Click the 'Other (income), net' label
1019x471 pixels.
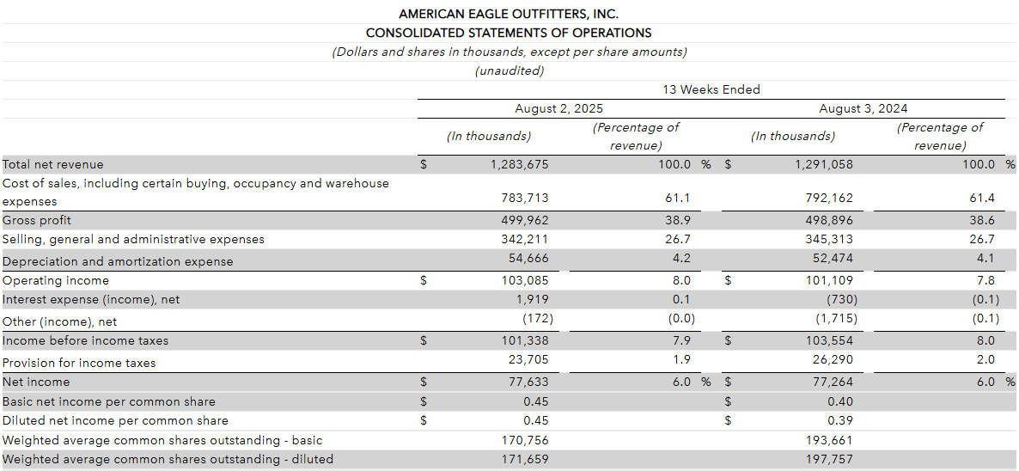[60, 321]
